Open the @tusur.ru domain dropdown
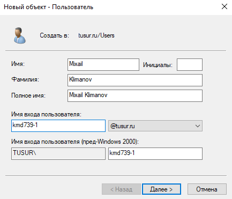 pyautogui.click(x=155, y=126)
